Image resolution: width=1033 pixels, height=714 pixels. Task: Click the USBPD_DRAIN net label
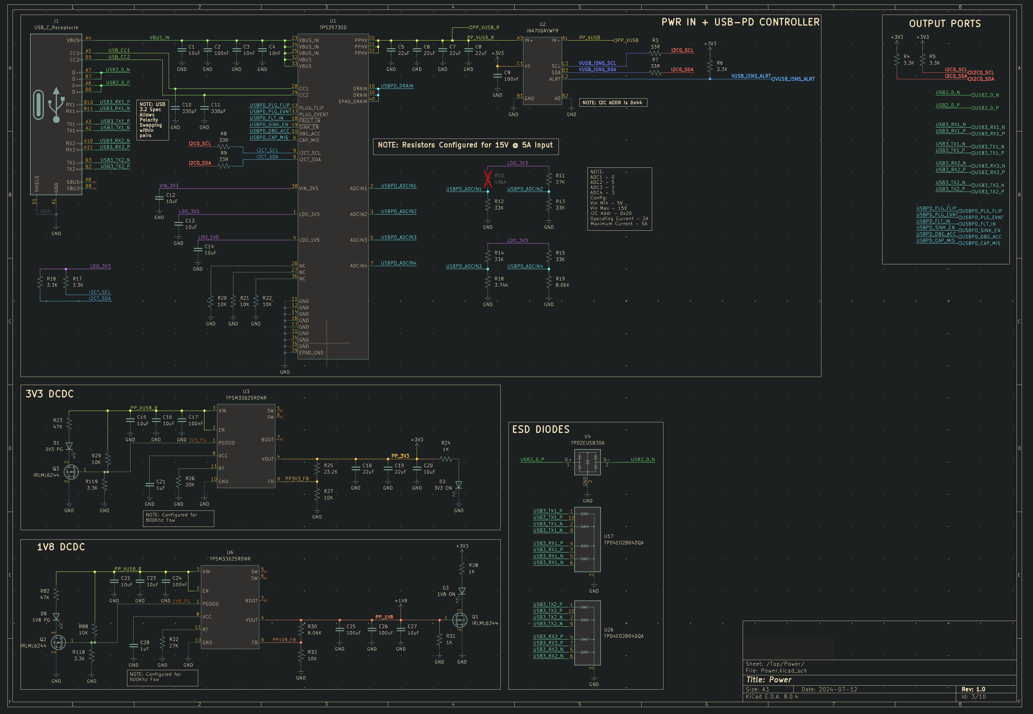pos(397,86)
